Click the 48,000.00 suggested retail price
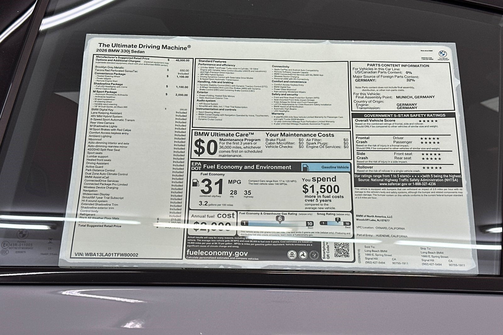The image size is (503, 335). point(182,60)
